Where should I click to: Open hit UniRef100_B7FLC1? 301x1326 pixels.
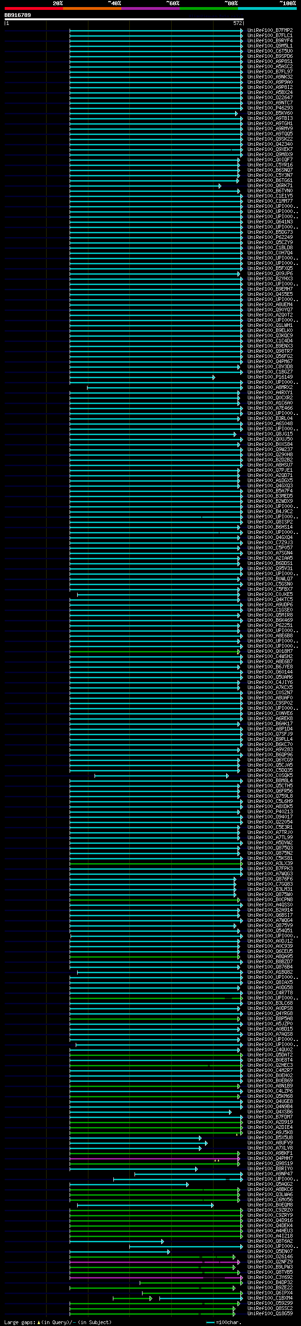[x=269, y=36]
